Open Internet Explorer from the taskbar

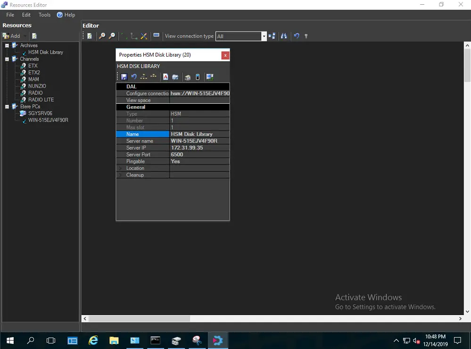point(93,340)
